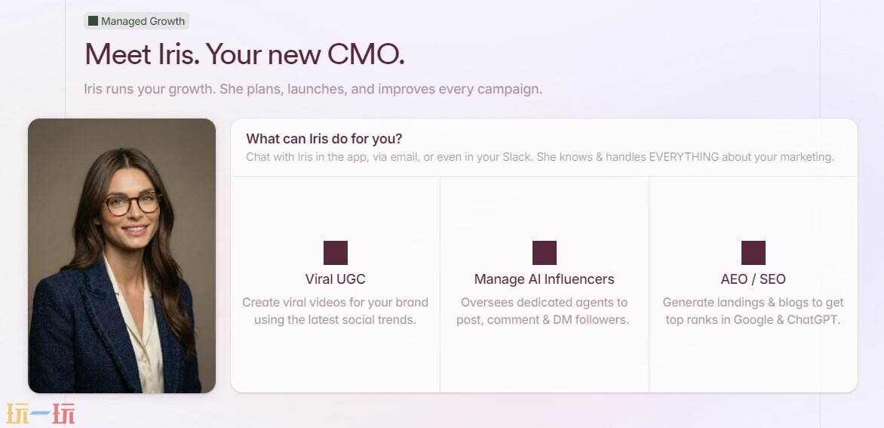Click the watermark logo in the bottom-left corner
Screen dimensions: 884x428
[41, 414]
